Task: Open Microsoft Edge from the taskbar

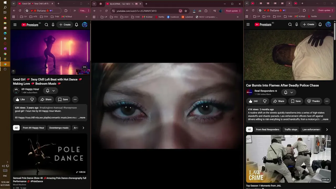Action: pos(5,33)
